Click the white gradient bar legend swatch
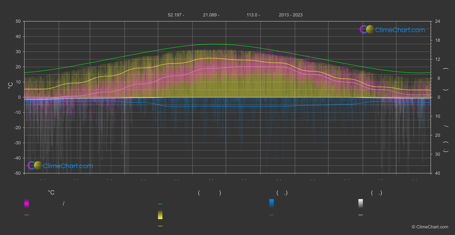The height and width of the screenshot is (235, 455). (360, 203)
